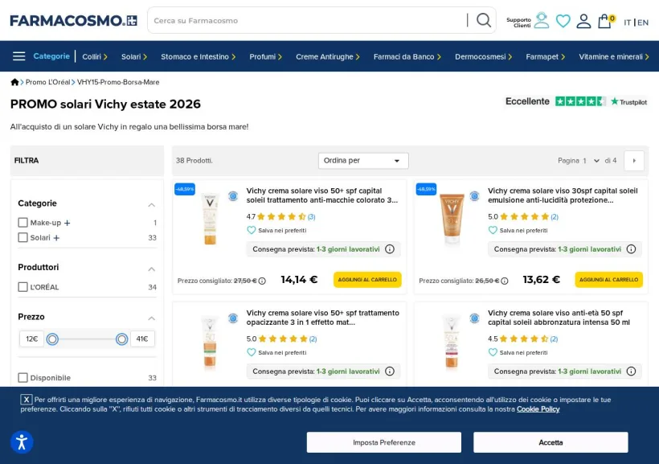
Task: Open the wishlist heart icon in header
Action: coord(563,21)
